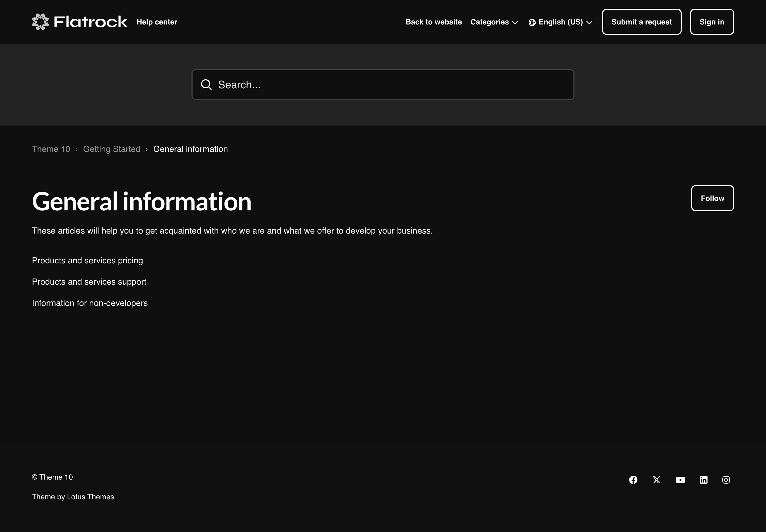Open Products and services pricing article
766x532 pixels.
[87, 260]
